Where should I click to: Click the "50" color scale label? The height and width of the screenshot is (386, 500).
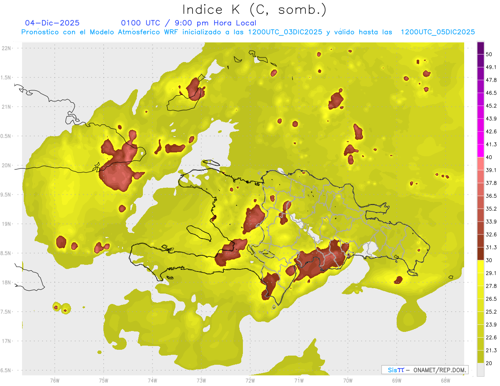point(489,54)
